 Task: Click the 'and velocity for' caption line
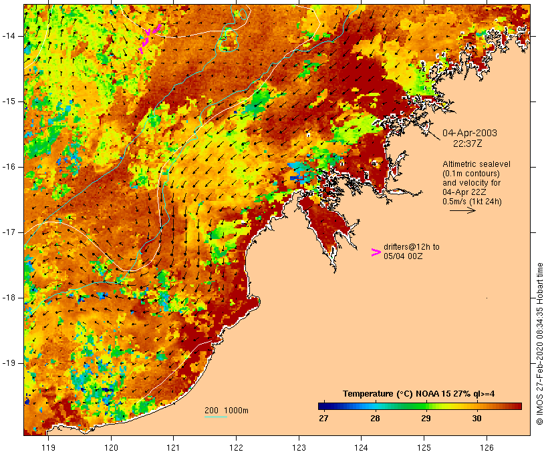471,183
